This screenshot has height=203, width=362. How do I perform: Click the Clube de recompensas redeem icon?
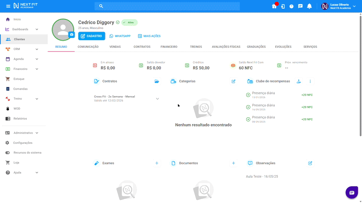pyautogui.click(x=299, y=81)
